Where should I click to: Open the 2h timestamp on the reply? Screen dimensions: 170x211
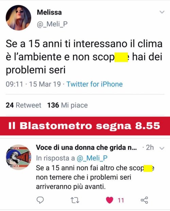pyautogui.click(x=150, y=148)
